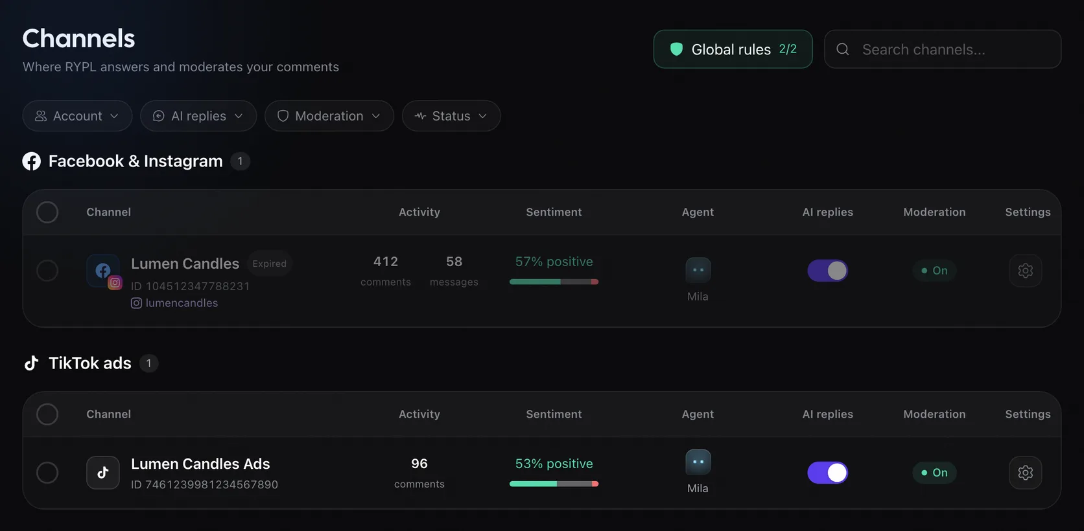Click the Expired badge on Lumen Candles
Image resolution: width=1084 pixels, height=531 pixels.
tap(270, 264)
